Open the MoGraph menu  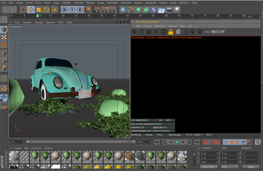112,3
